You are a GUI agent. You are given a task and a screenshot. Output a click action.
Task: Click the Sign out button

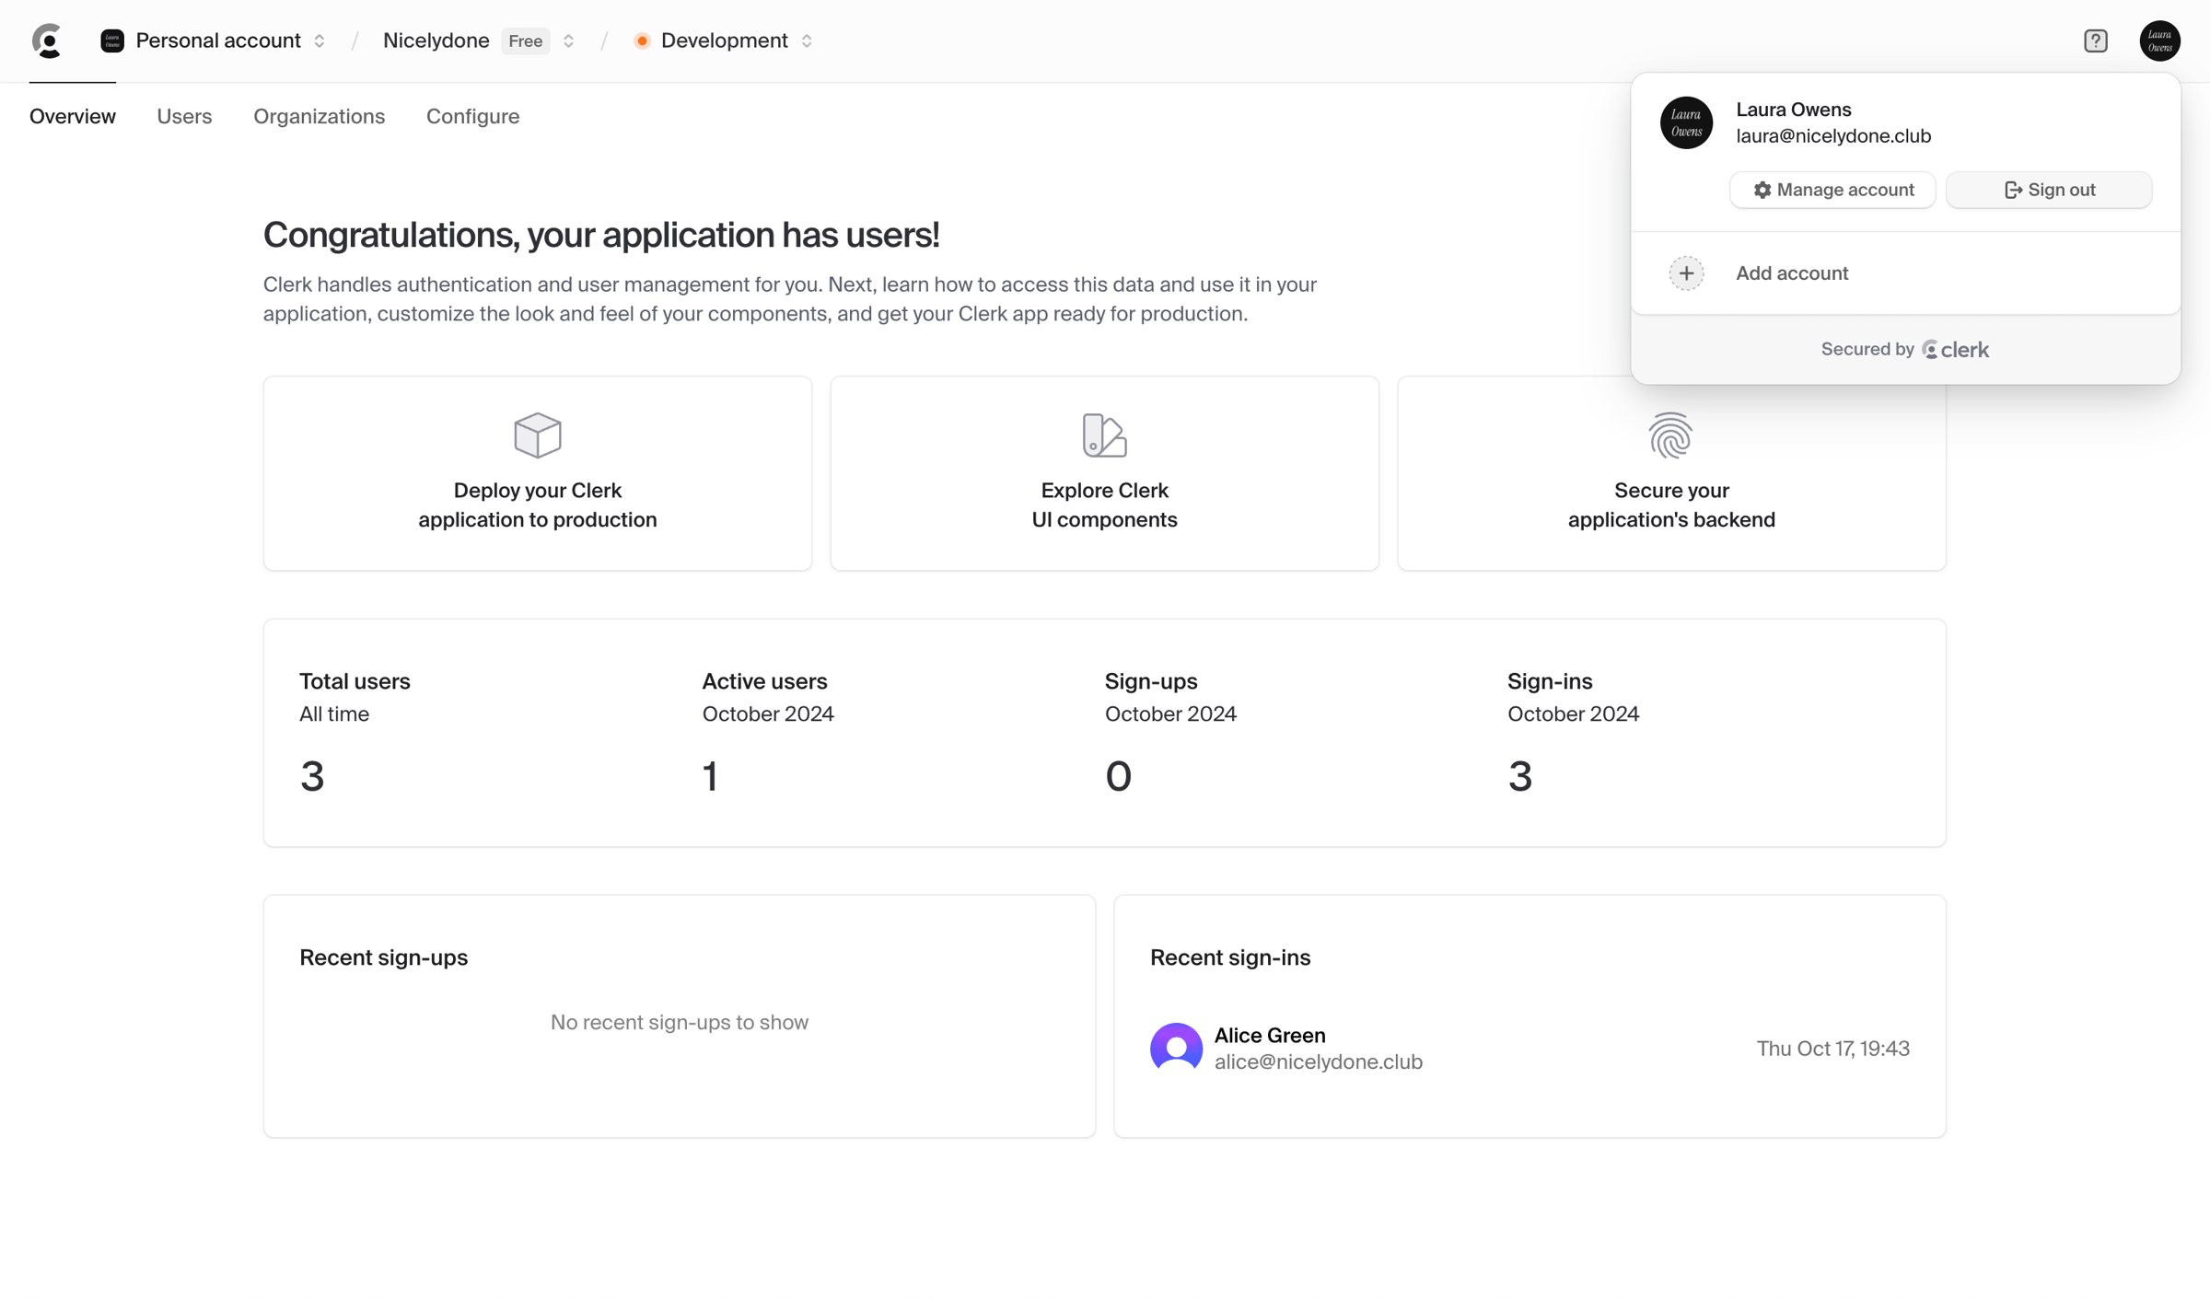[x=2049, y=190]
